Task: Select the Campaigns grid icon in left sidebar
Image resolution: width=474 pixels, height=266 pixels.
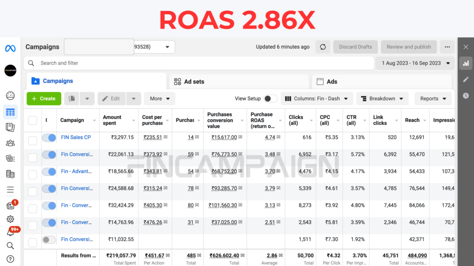Action: (x=10, y=112)
